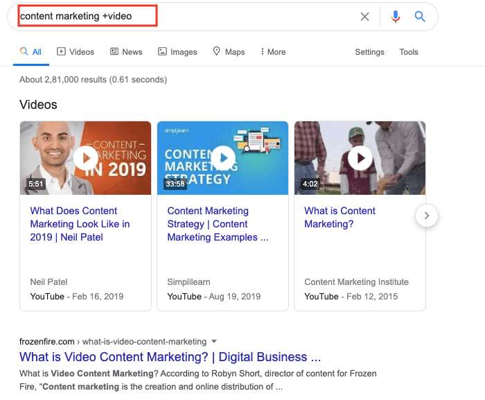Play the What is Content Marketing video thumbnail
485x400 pixels.
tap(360, 158)
